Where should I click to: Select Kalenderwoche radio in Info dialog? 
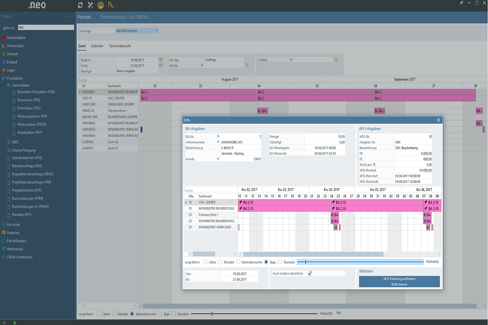click(239, 262)
